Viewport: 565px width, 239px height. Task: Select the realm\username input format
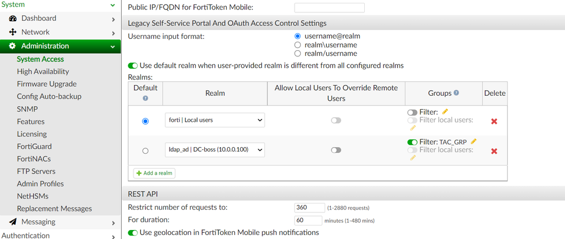coord(297,45)
